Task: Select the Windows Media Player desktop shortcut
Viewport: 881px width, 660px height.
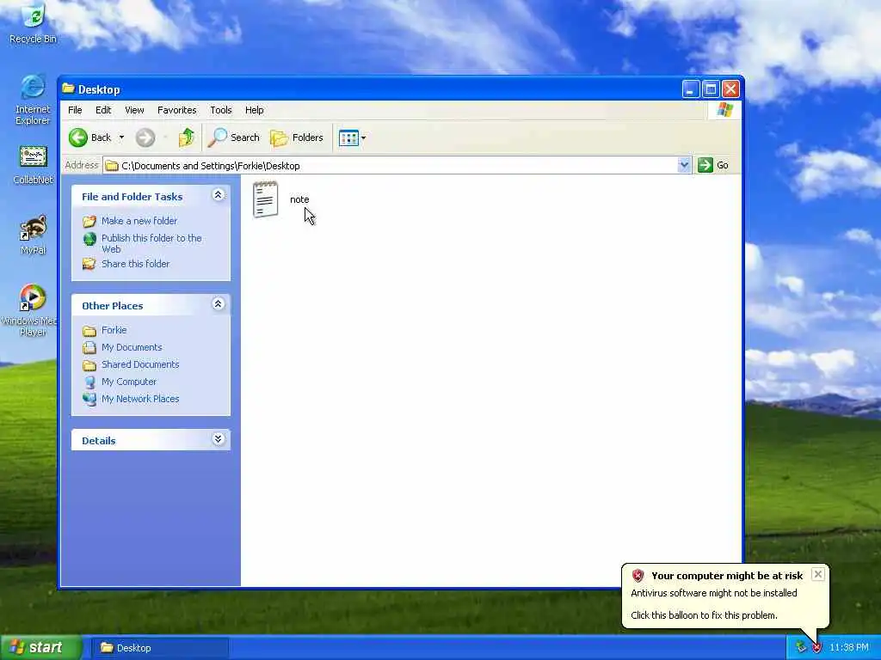Action: 29,309
